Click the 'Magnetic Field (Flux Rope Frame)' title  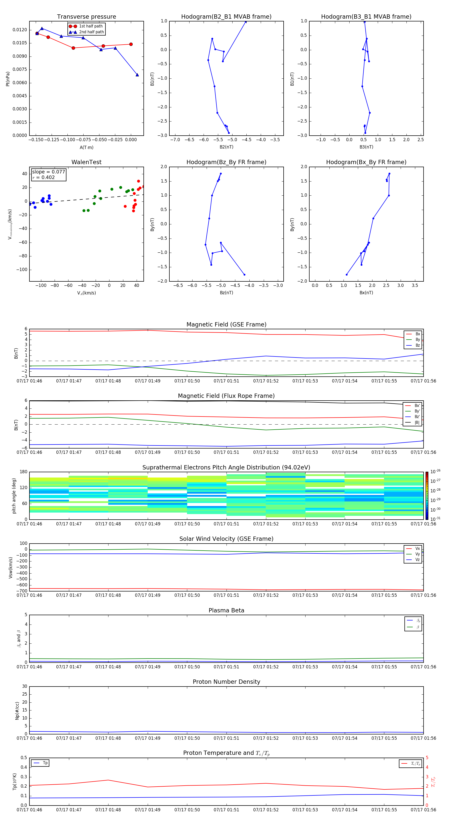click(226, 396)
